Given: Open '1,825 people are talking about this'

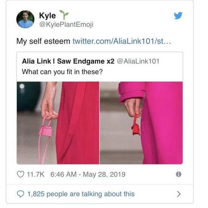Looking at the screenshot, I should 81,194.
